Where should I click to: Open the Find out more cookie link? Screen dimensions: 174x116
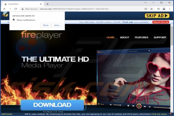coord(159,114)
